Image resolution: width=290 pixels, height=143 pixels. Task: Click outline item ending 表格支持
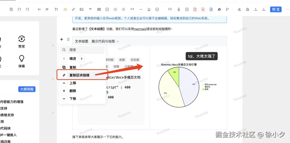7,115
